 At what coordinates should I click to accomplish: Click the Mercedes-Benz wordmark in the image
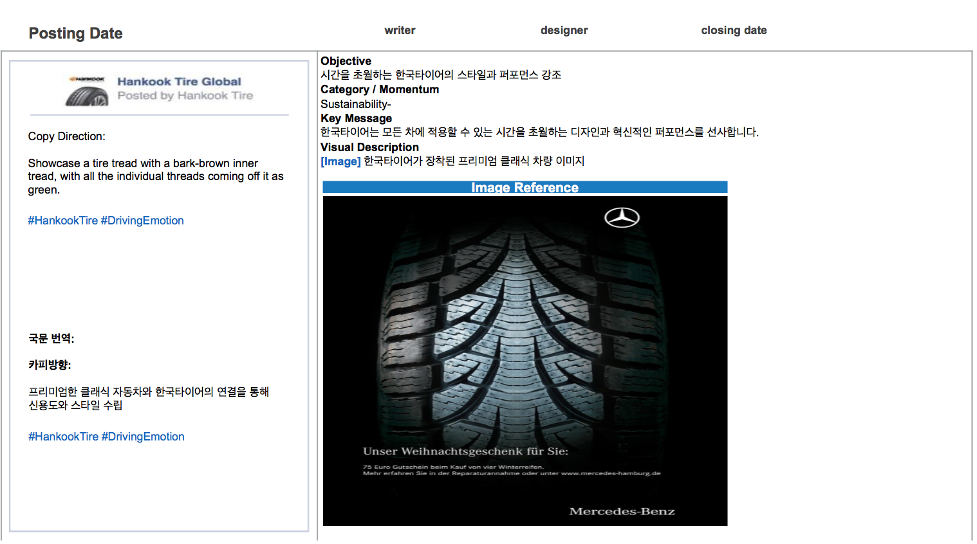pyautogui.click(x=622, y=511)
